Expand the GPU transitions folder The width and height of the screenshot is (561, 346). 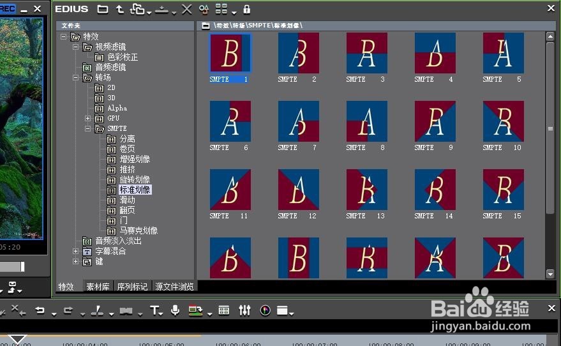pyautogui.click(x=87, y=118)
